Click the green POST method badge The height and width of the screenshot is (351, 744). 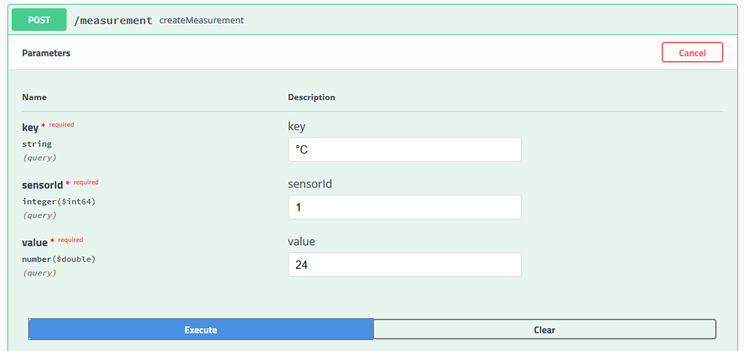point(39,20)
